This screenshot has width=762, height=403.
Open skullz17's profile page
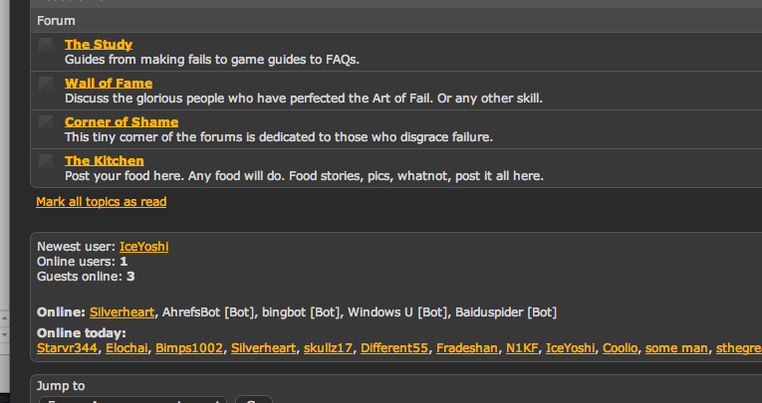(329, 348)
